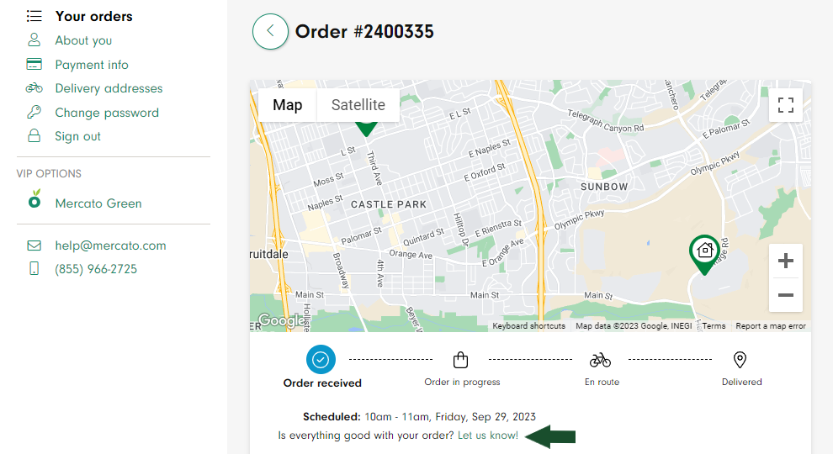Open Change password page
Viewport: 833px width, 454px height.
(107, 113)
